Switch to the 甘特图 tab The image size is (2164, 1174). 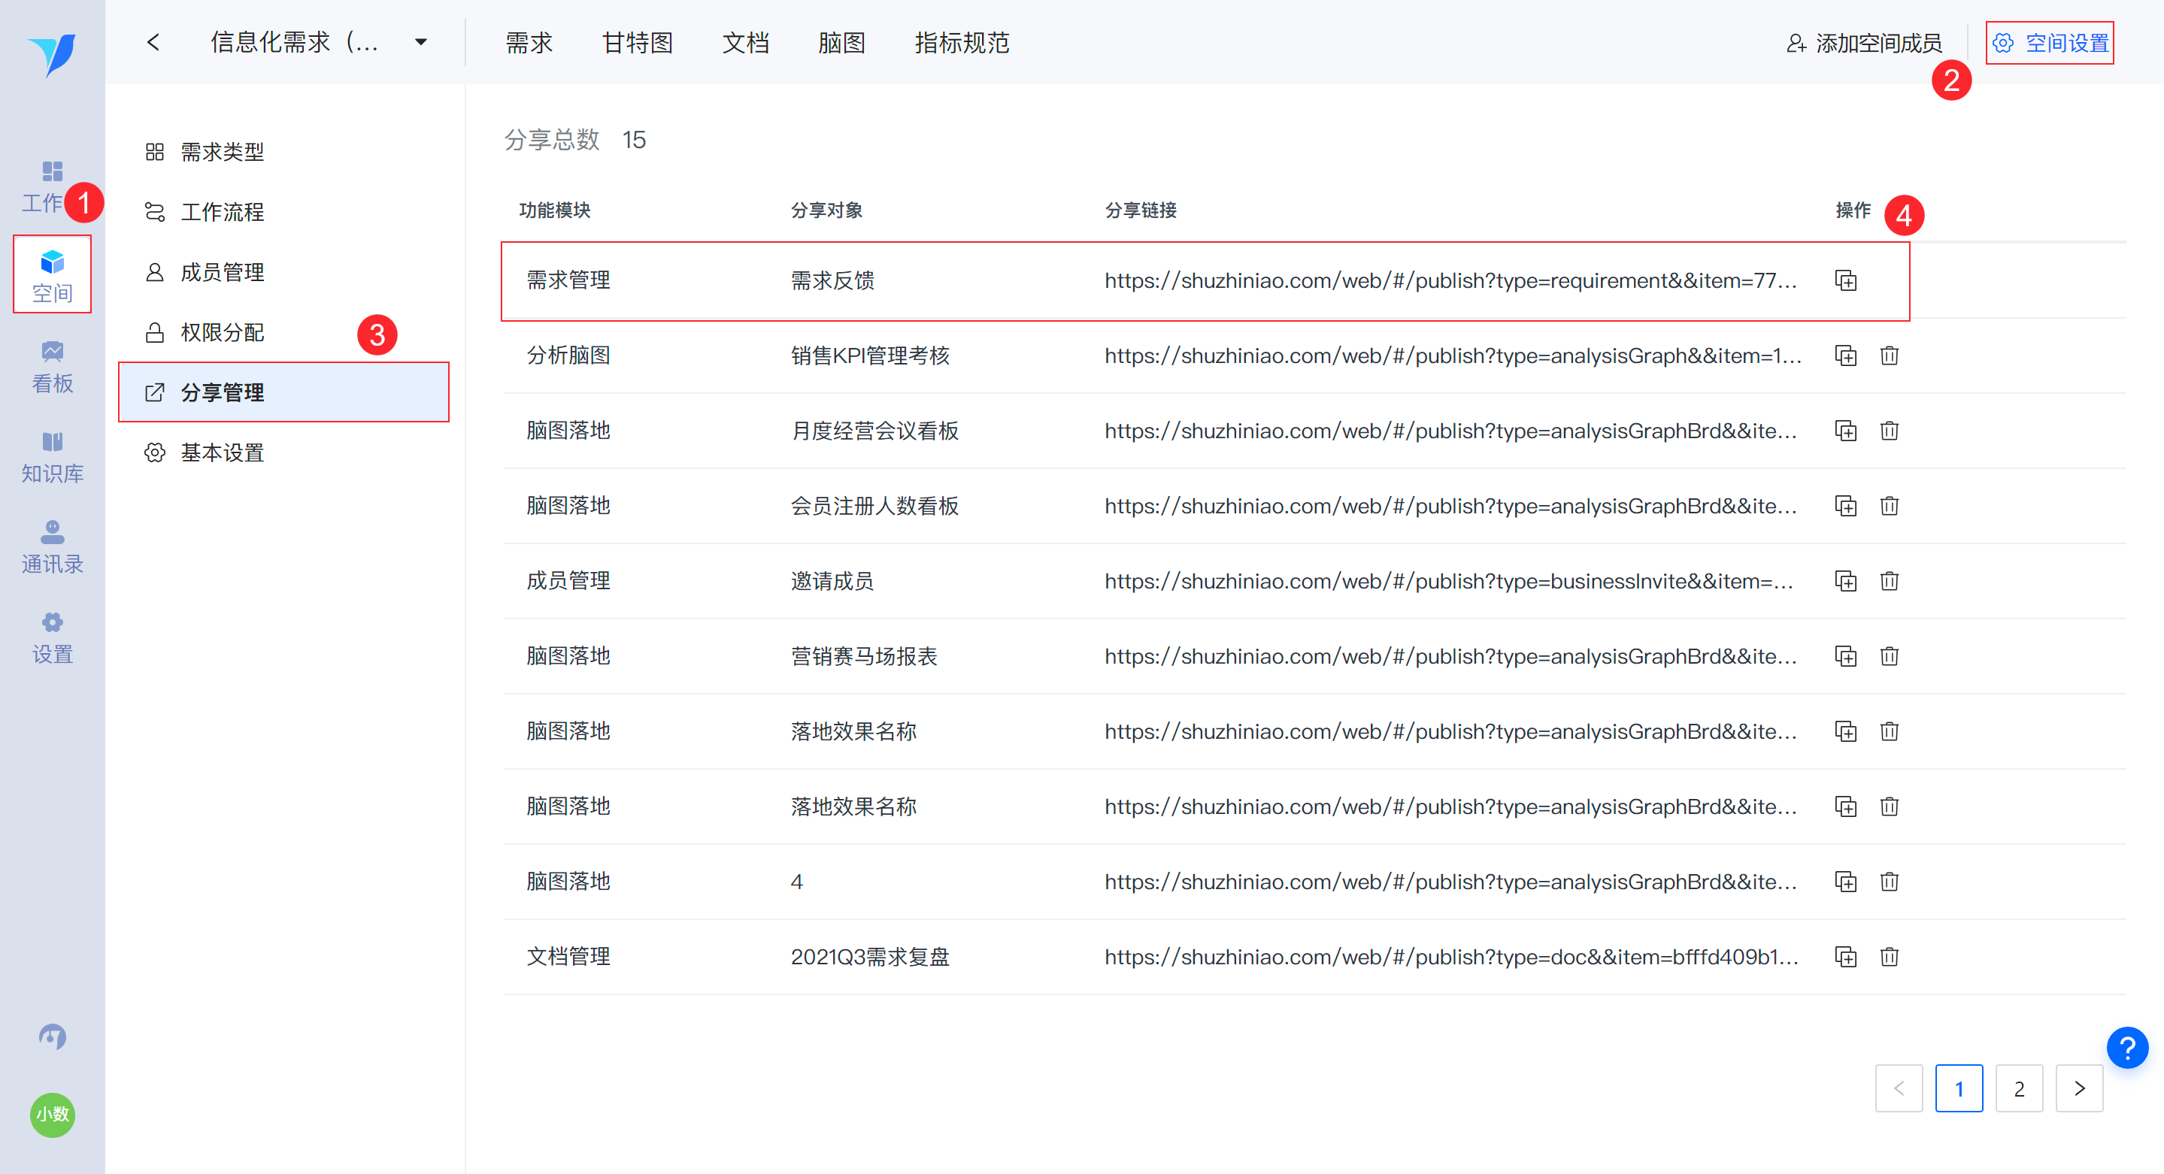click(x=637, y=43)
